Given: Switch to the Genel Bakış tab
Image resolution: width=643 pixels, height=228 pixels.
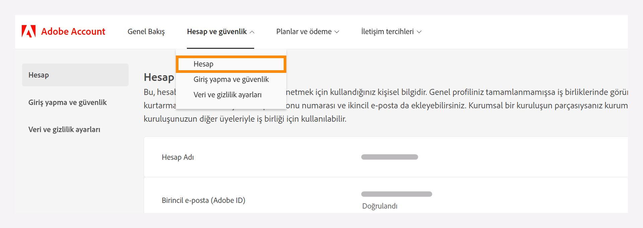Looking at the screenshot, I should tap(146, 31).
